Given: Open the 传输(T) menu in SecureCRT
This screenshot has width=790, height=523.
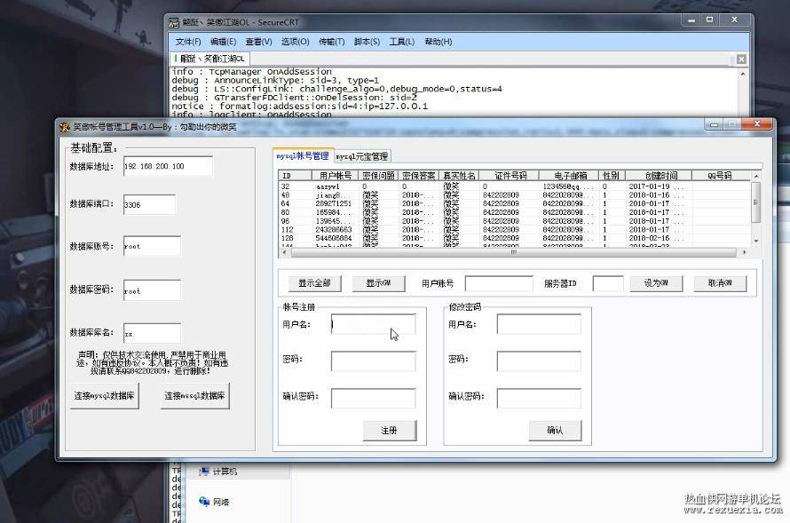Looking at the screenshot, I should pyautogui.click(x=331, y=42).
